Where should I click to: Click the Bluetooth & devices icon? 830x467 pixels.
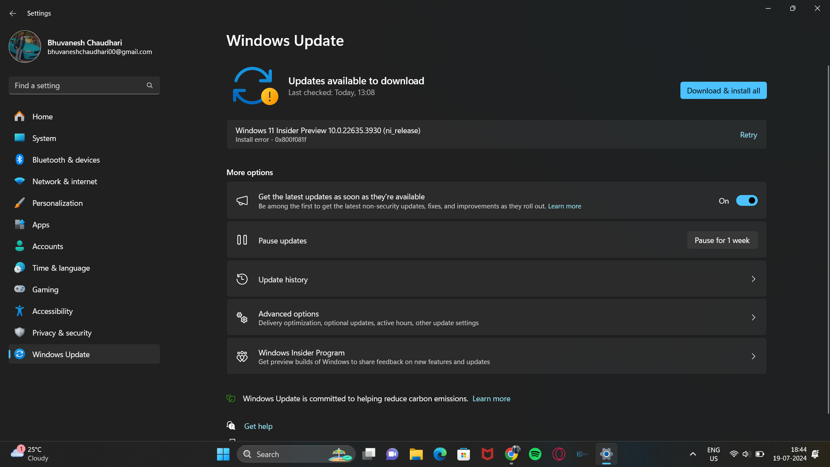point(19,160)
